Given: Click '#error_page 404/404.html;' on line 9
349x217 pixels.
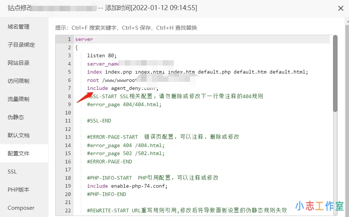Looking at the screenshot, I should pos(124,104).
